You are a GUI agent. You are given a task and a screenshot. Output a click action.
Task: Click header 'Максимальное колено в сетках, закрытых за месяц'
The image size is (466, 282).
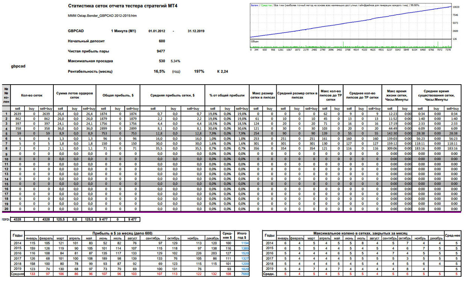361,233
